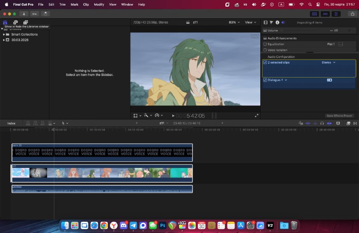Click the Share export icon
Image resolution: width=359 pixels, height=233 pixels.
pyautogui.click(x=353, y=14)
